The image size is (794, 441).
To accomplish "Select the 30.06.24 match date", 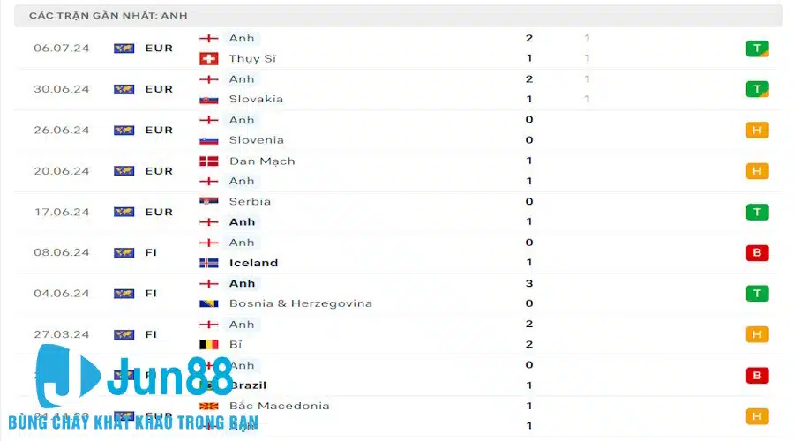I will pyautogui.click(x=61, y=89).
